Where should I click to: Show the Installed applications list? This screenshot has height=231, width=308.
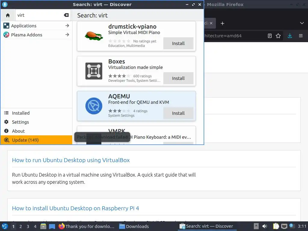(x=36, y=113)
